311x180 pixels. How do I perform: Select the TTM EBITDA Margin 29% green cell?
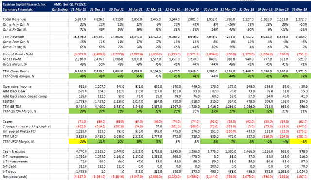click(x=78, y=111)
